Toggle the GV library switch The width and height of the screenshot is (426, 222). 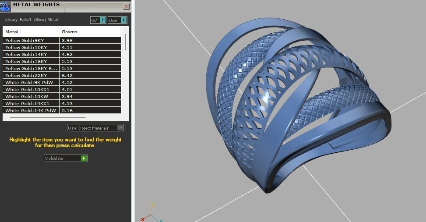[98, 20]
